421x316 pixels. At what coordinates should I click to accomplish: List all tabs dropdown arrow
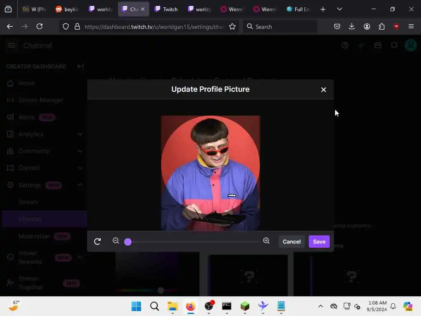click(339, 9)
